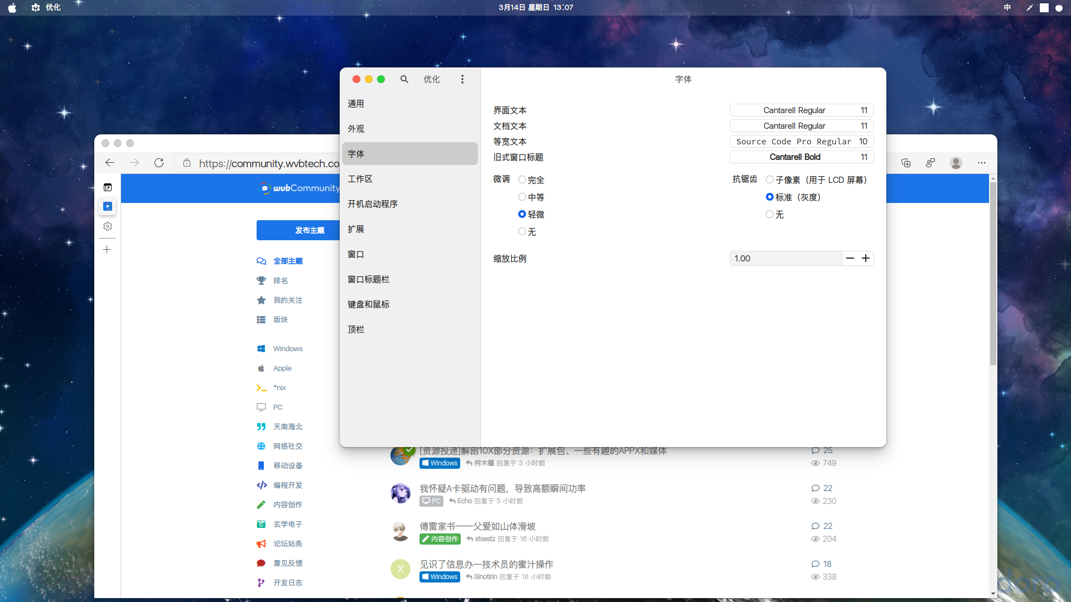This screenshot has width=1071, height=602.
Task: Switch to 键盘和鼠标 section
Action: (369, 304)
